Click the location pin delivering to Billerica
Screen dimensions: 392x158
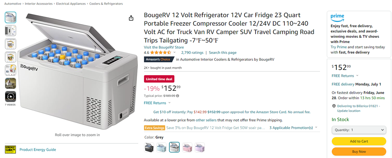point(334,106)
